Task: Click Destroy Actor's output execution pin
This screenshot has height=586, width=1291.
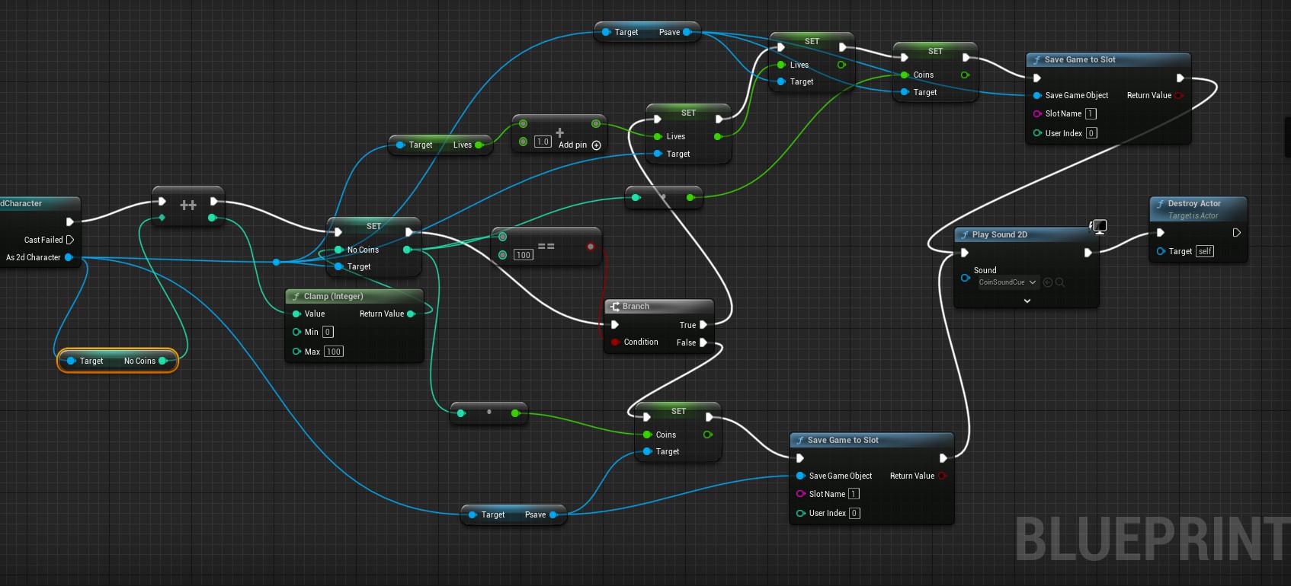Action: click(1236, 233)
